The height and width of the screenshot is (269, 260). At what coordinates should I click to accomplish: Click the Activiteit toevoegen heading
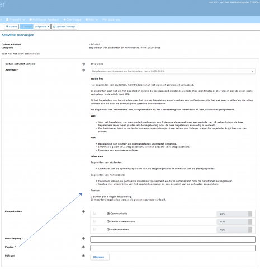pos(18,35)
